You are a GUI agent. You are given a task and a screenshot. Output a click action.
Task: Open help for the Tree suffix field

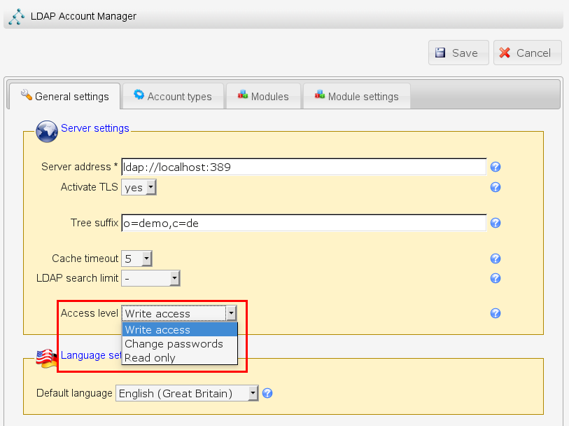pos(496,223)
